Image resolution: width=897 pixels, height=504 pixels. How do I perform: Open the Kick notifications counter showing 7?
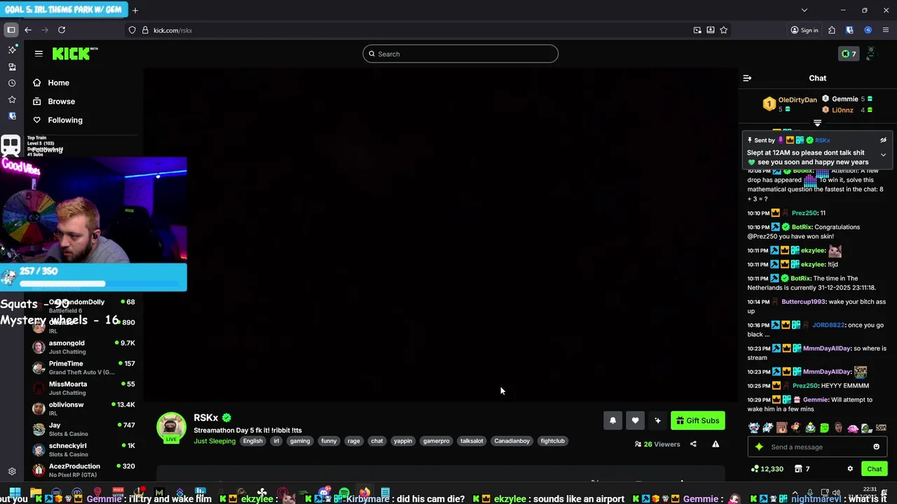(849, 54)
